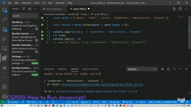This screenshot has width=191, height=107.
Task: Open Quokka Statusbar extension gear settings
Action: point(36,52)
